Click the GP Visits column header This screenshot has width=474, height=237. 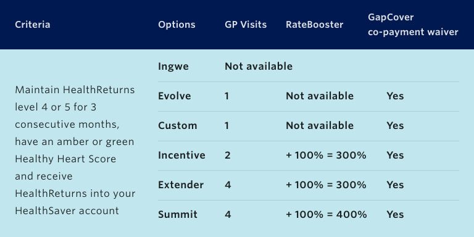(246, 25)
